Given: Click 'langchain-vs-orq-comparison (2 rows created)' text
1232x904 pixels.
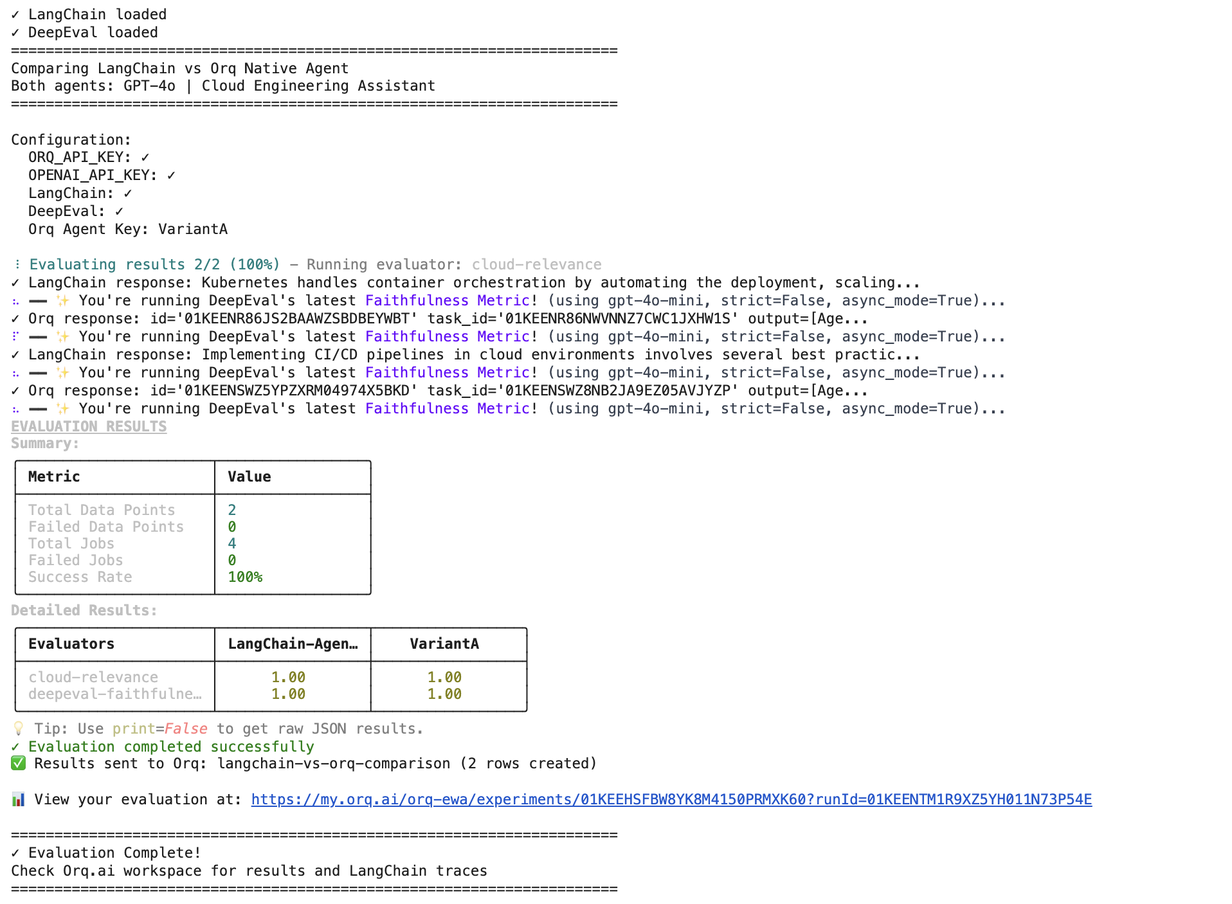Looking at the screenshot, I should tap(407, 763).
